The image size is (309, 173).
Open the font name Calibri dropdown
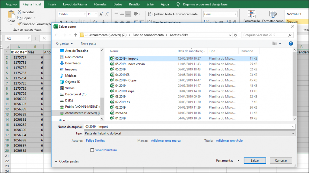(85, 14)
